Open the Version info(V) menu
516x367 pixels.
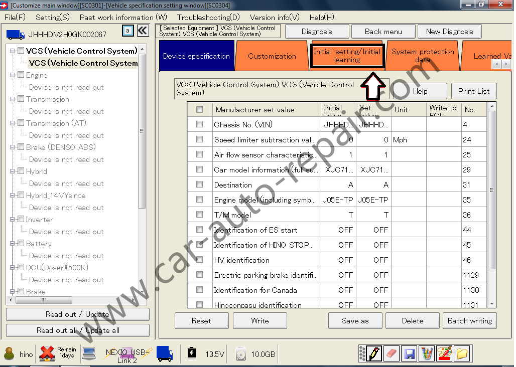click(x=275, y=18)
